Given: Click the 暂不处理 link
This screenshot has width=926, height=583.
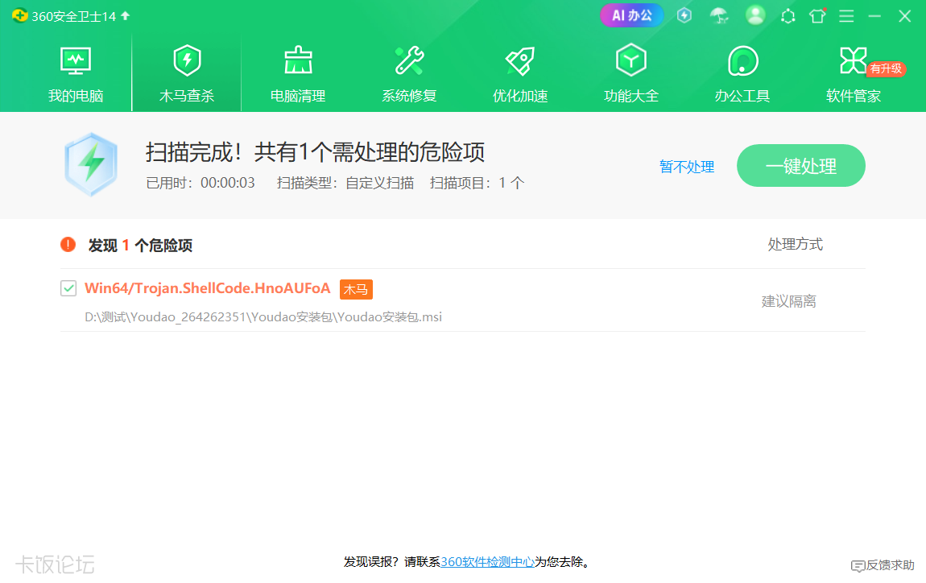Looking at the screenshot, I should point(687,167).
